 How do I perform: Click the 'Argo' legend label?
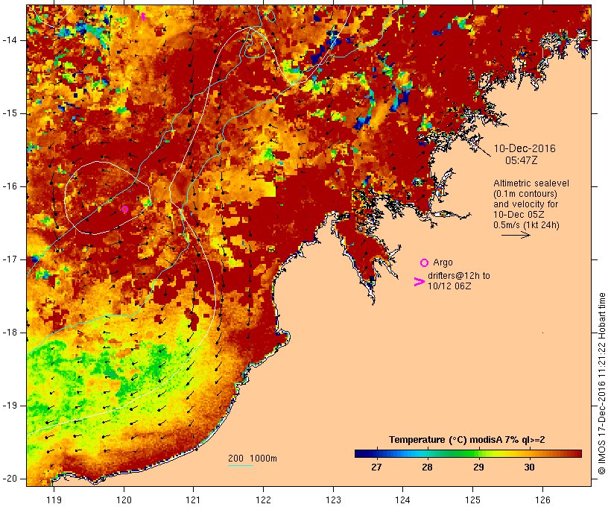pyautogui.click(x=443, y=263)
